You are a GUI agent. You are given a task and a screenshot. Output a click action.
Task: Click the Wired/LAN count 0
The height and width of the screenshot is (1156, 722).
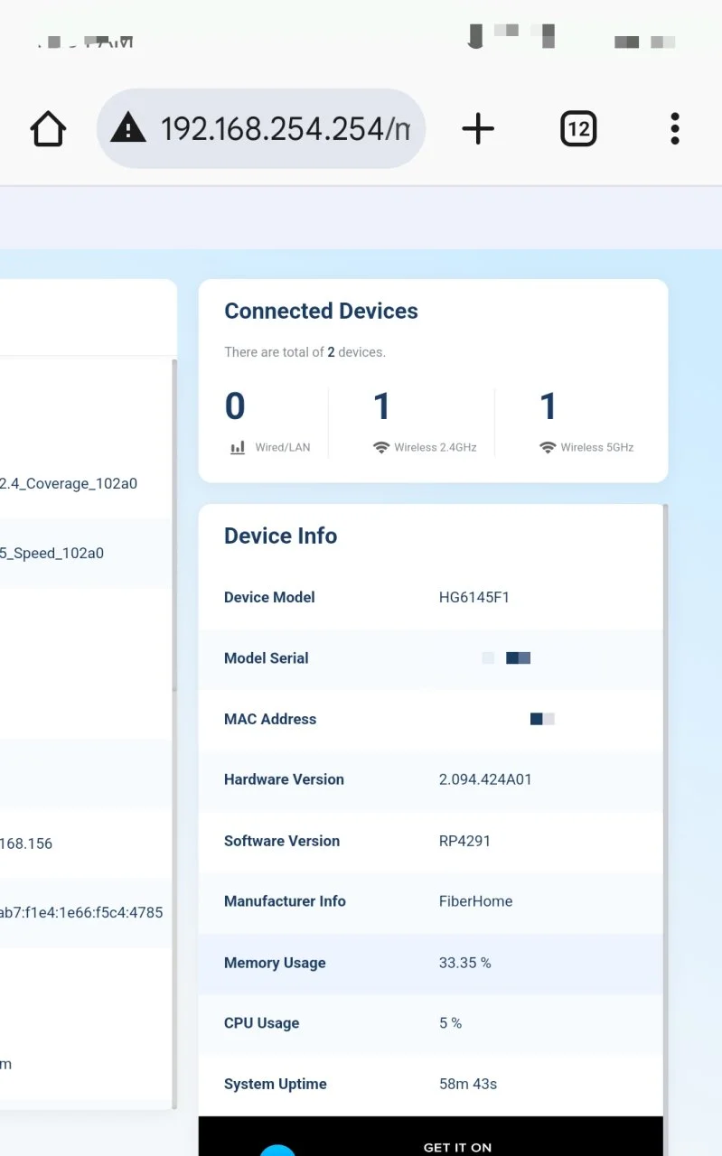coord(235,406)
